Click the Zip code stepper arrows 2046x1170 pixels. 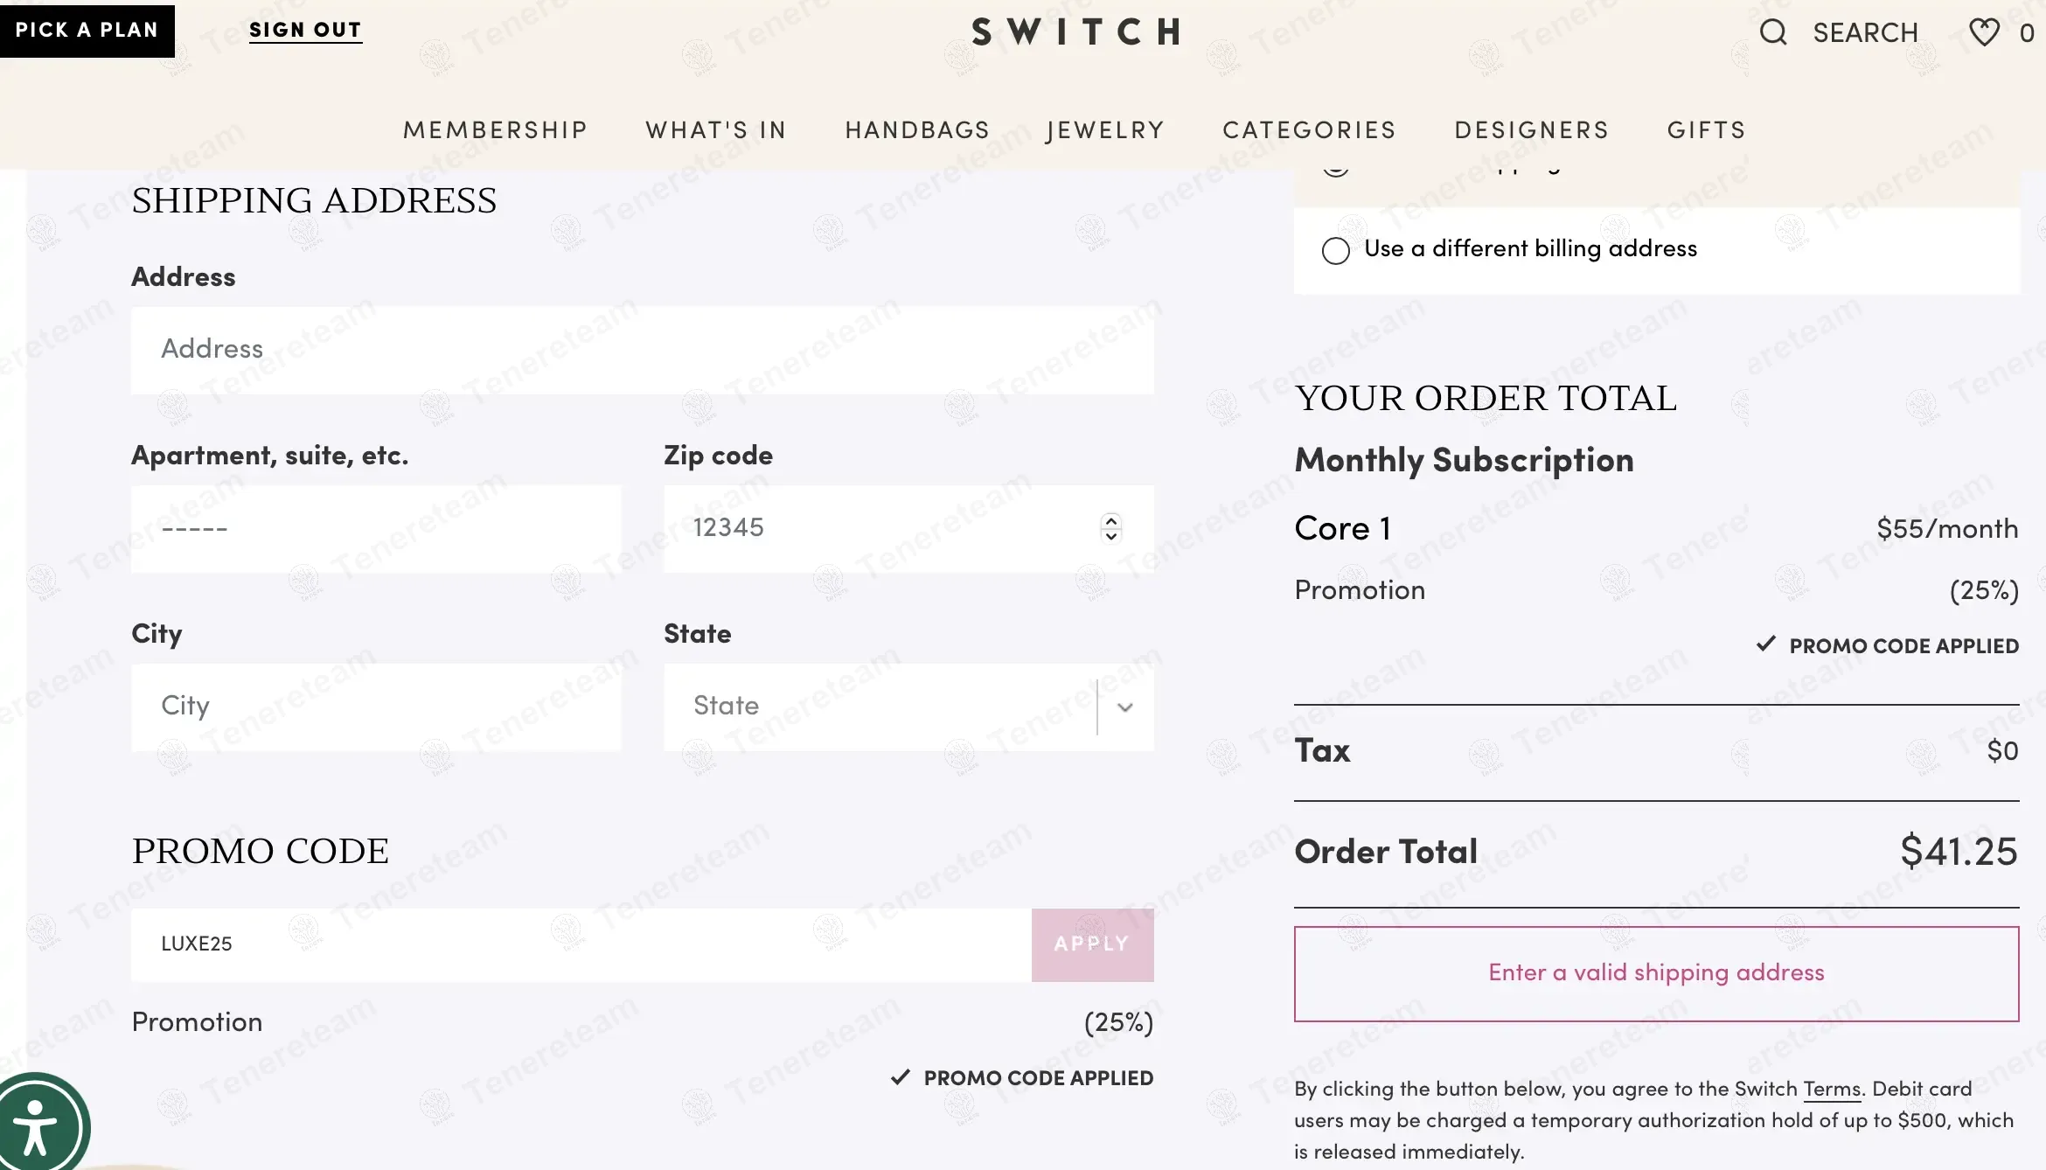1111,527
